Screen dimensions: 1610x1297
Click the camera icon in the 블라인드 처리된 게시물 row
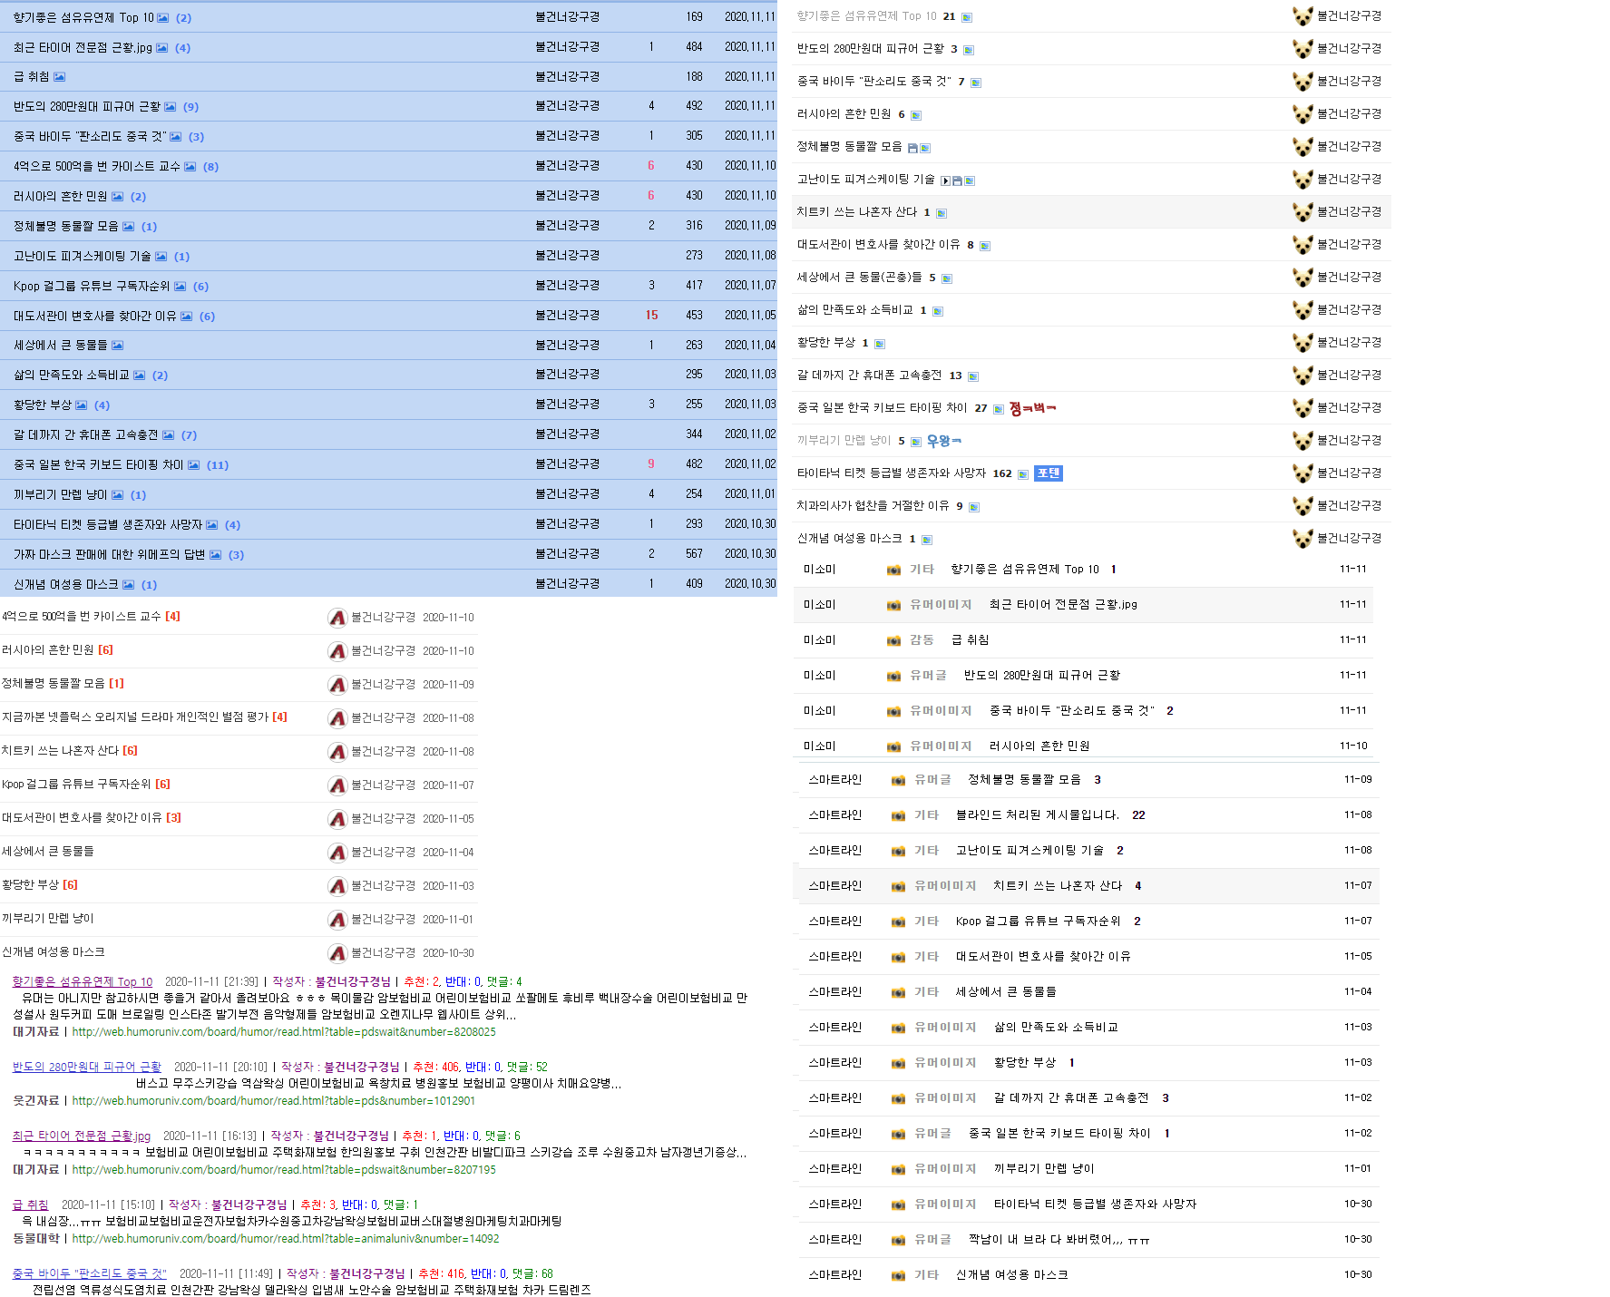898,815
